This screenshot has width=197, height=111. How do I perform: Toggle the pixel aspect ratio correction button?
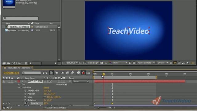pos(171,63)
